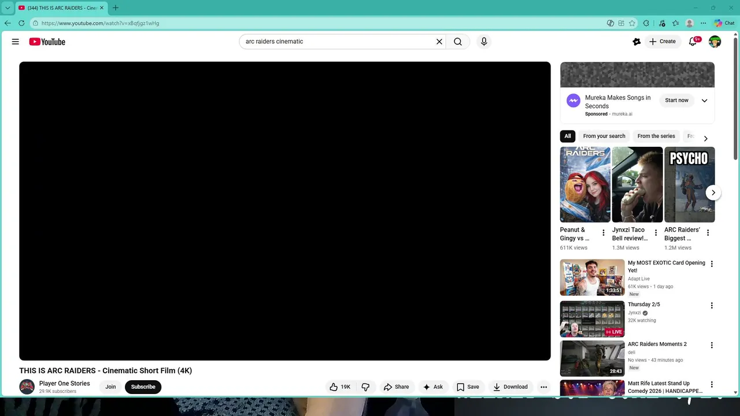Open the media control music note icon

click(x=661, y=23)
